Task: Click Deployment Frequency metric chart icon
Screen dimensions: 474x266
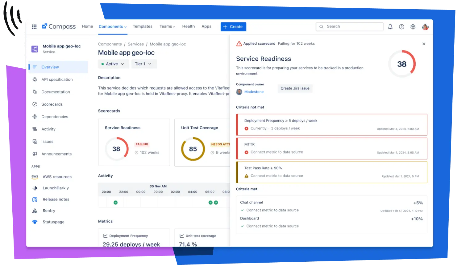Action: [x=105, y=236]
